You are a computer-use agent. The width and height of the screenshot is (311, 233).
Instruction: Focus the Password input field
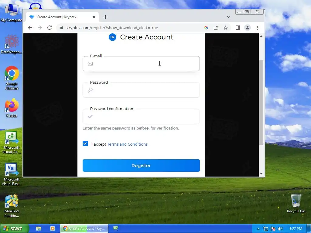click(141, 90)
